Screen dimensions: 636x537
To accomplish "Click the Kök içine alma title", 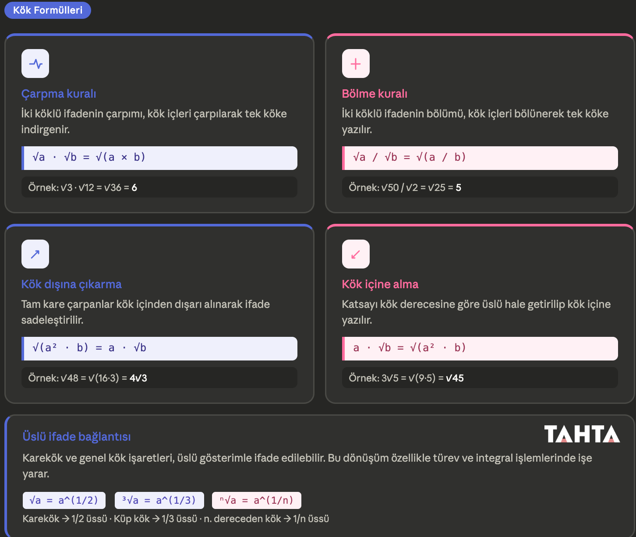I will point(380,284).
